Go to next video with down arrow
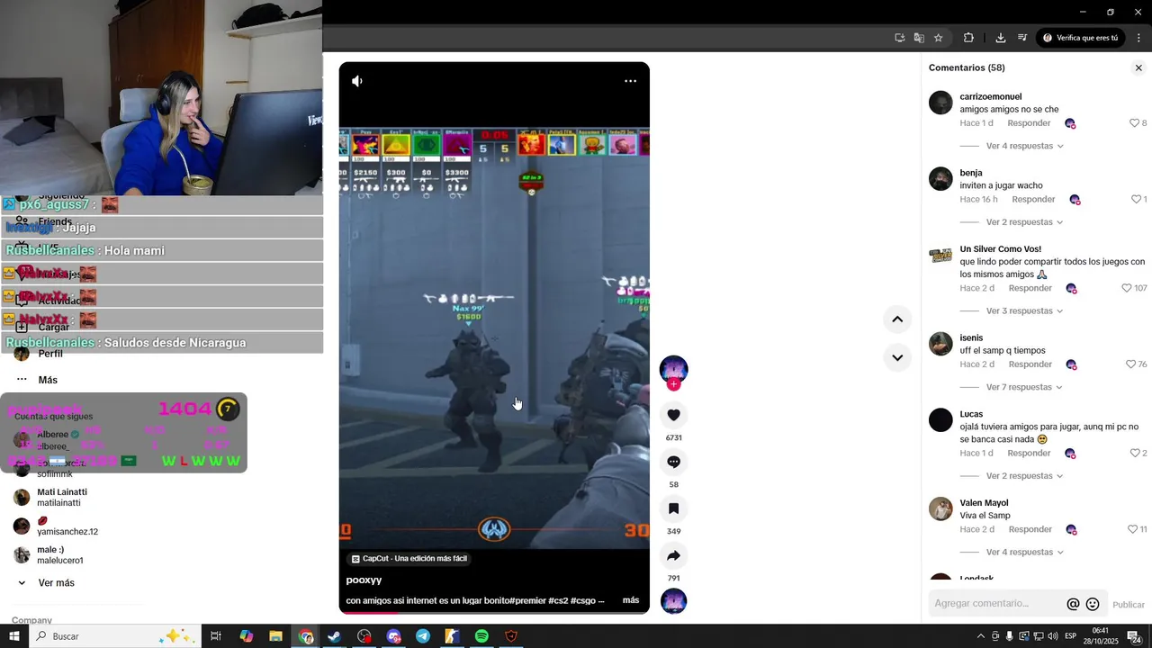Viewport: 1152px width, 648px height. click(x=897, y=357)
